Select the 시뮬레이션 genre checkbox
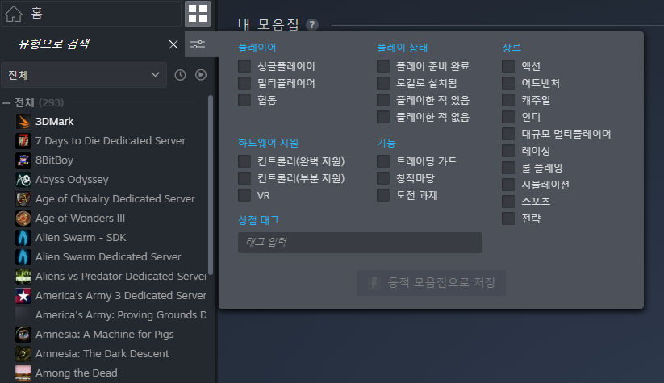664x383 pixels. click(508, 185)
